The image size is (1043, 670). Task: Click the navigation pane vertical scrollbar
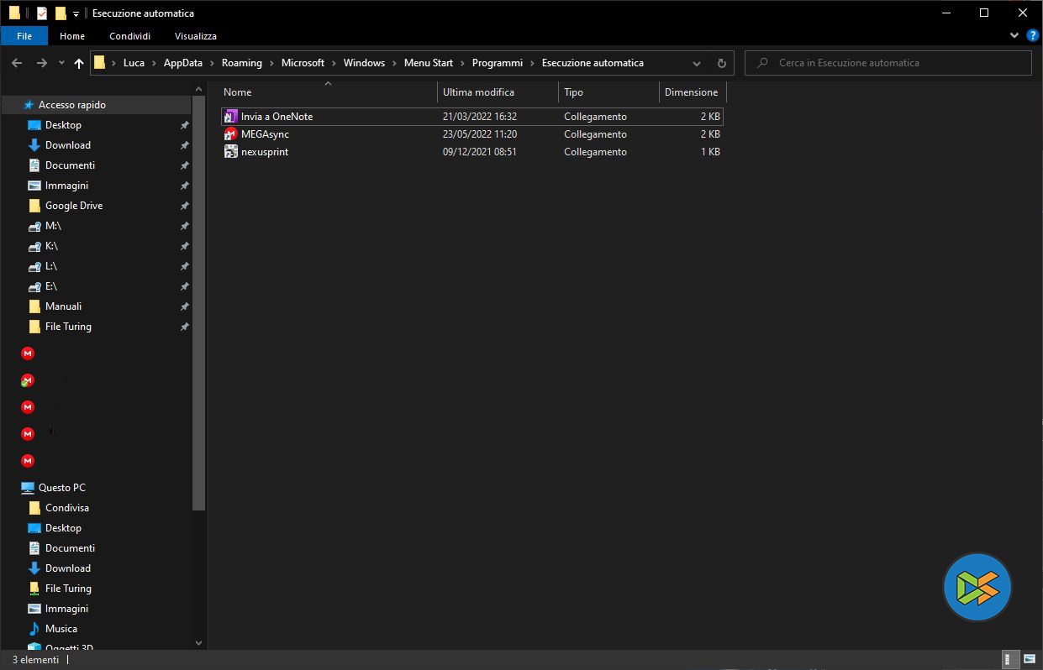198,302
